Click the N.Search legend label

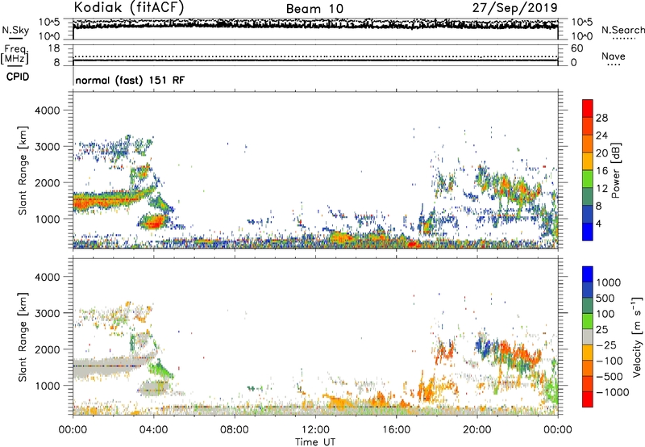click(x=623, y=30)
